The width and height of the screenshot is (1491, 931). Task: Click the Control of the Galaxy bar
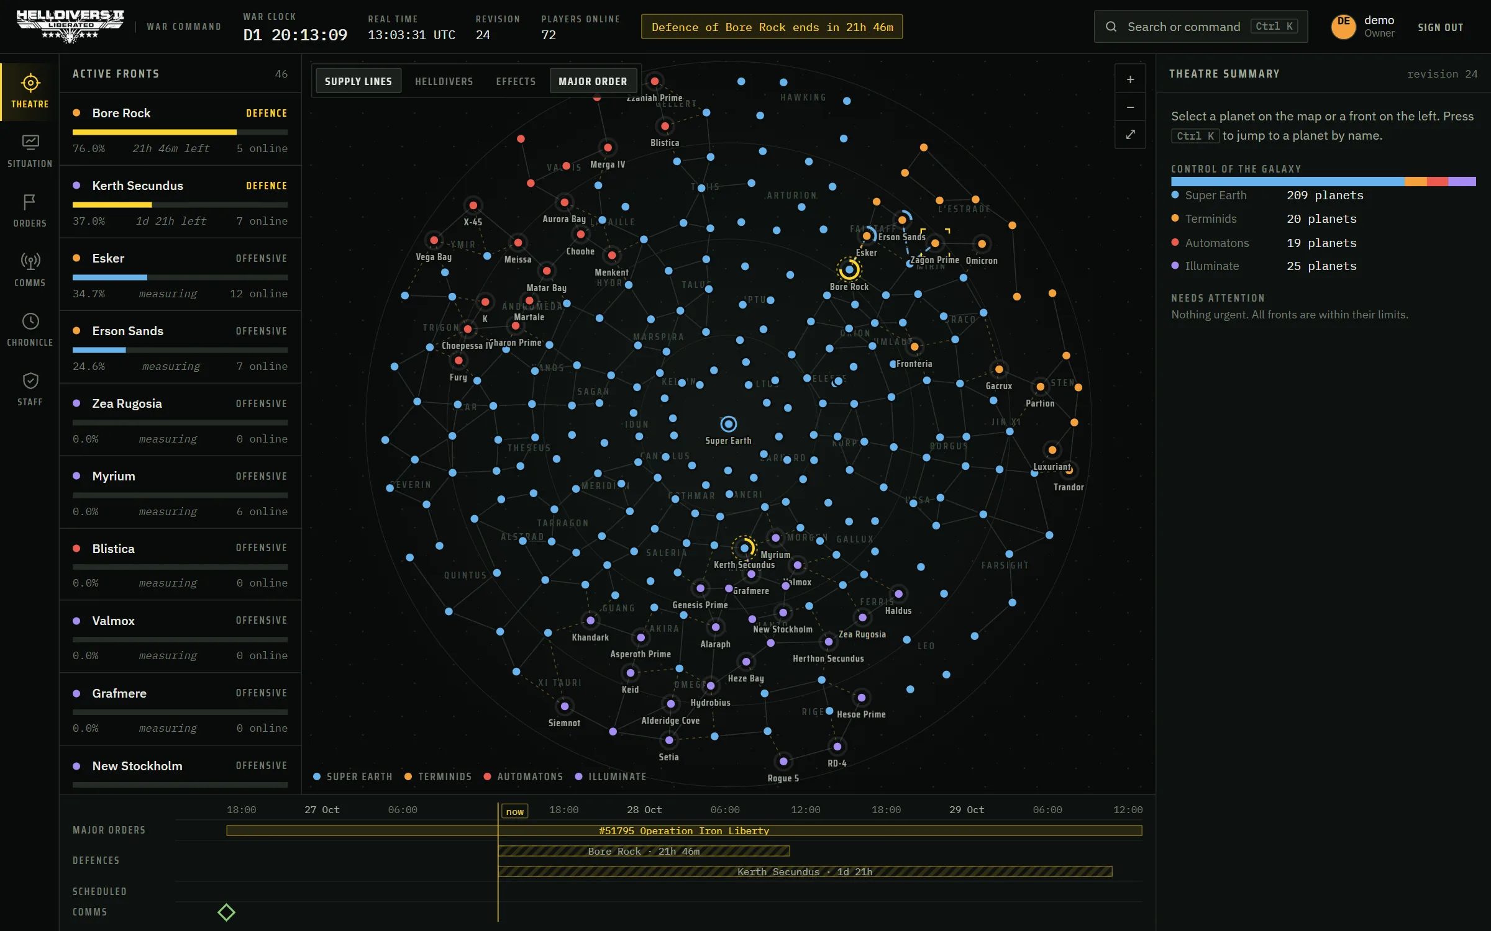(x=1323, y=182)
